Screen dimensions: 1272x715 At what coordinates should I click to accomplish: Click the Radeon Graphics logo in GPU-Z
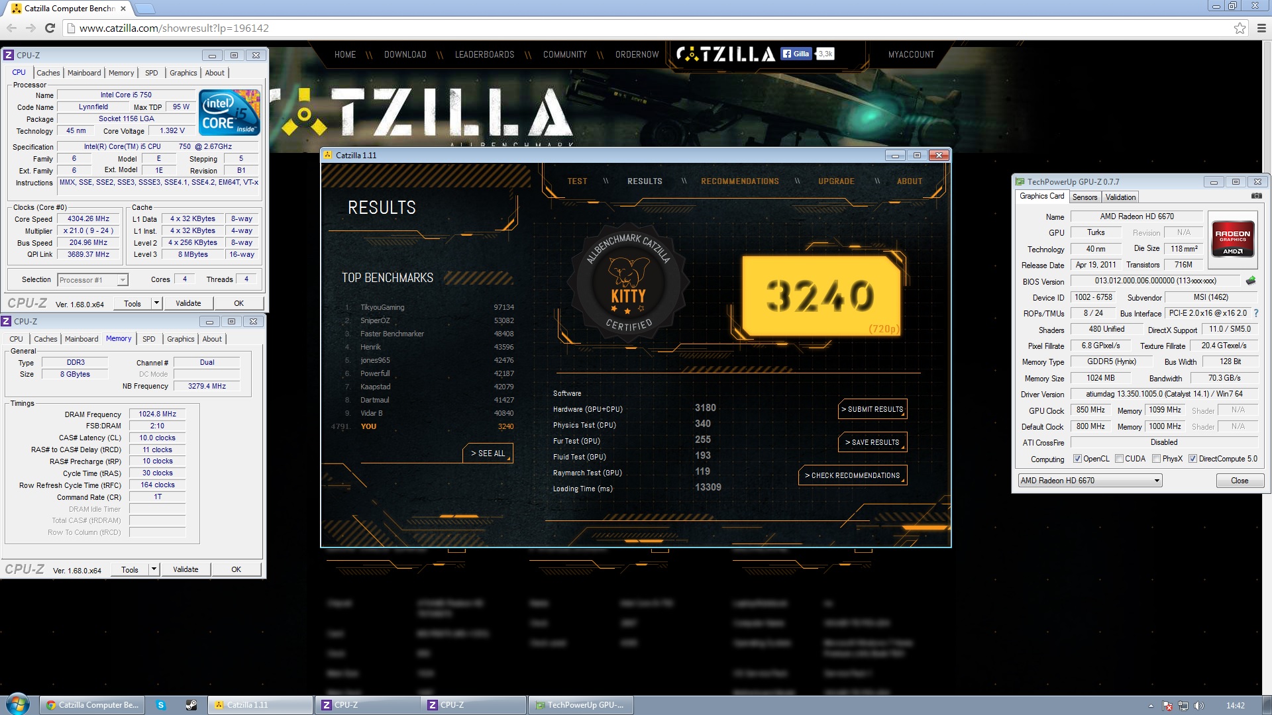tap(1232, 239)
